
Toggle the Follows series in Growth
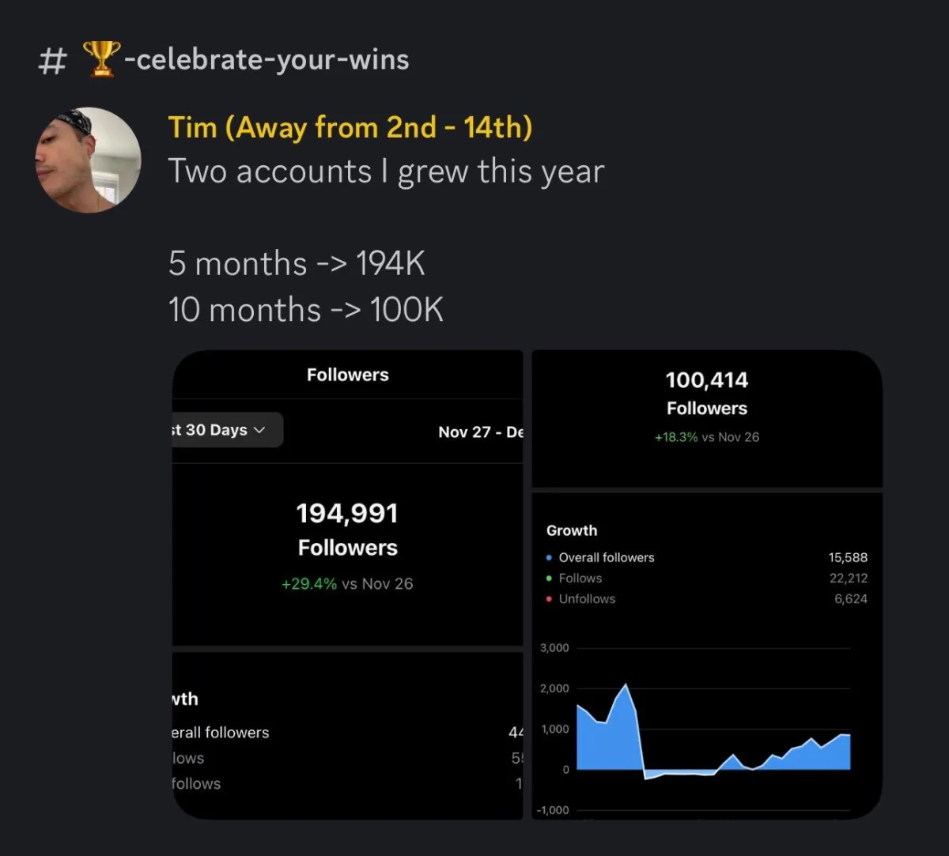click(580, 579)
